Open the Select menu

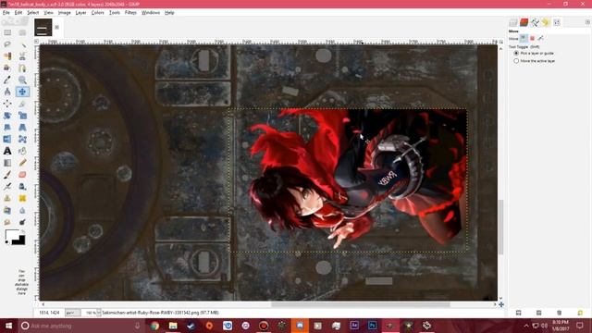coord(33,12)
